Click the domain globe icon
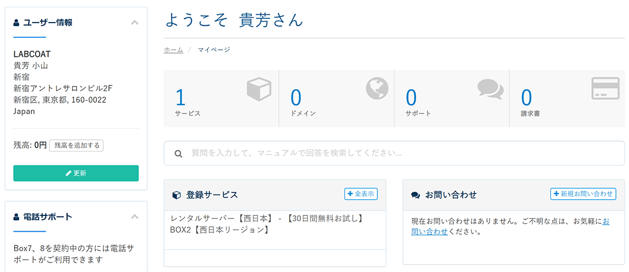The height and width of the screenshot is (272, 629). [x=377, y=88]
